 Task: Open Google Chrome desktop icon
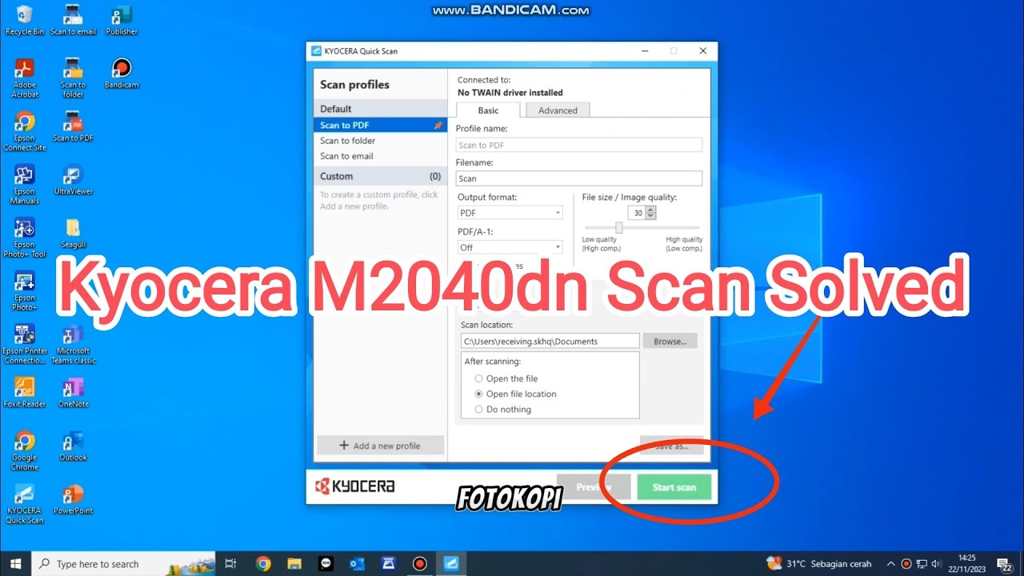[25, 451]
